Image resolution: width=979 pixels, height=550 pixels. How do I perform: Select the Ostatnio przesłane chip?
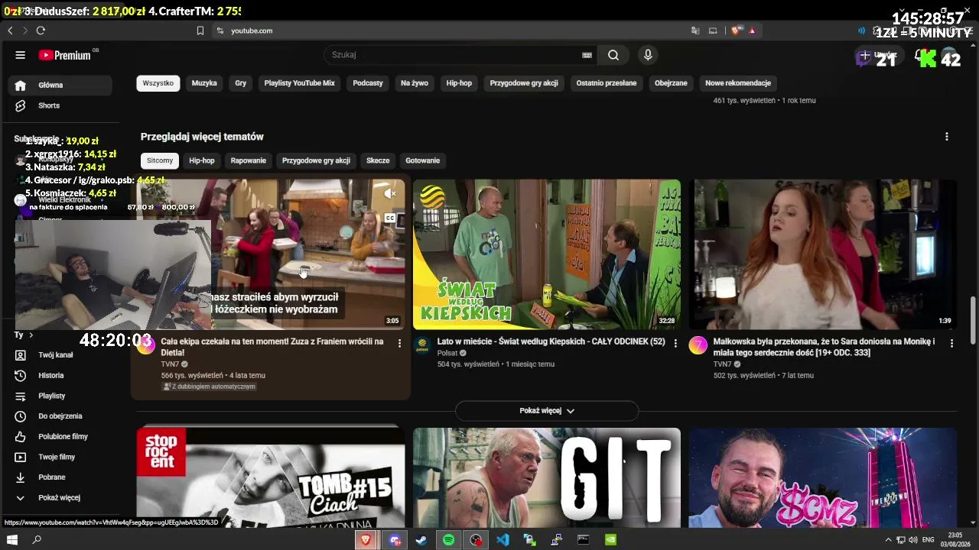click(x=607, y=83)
